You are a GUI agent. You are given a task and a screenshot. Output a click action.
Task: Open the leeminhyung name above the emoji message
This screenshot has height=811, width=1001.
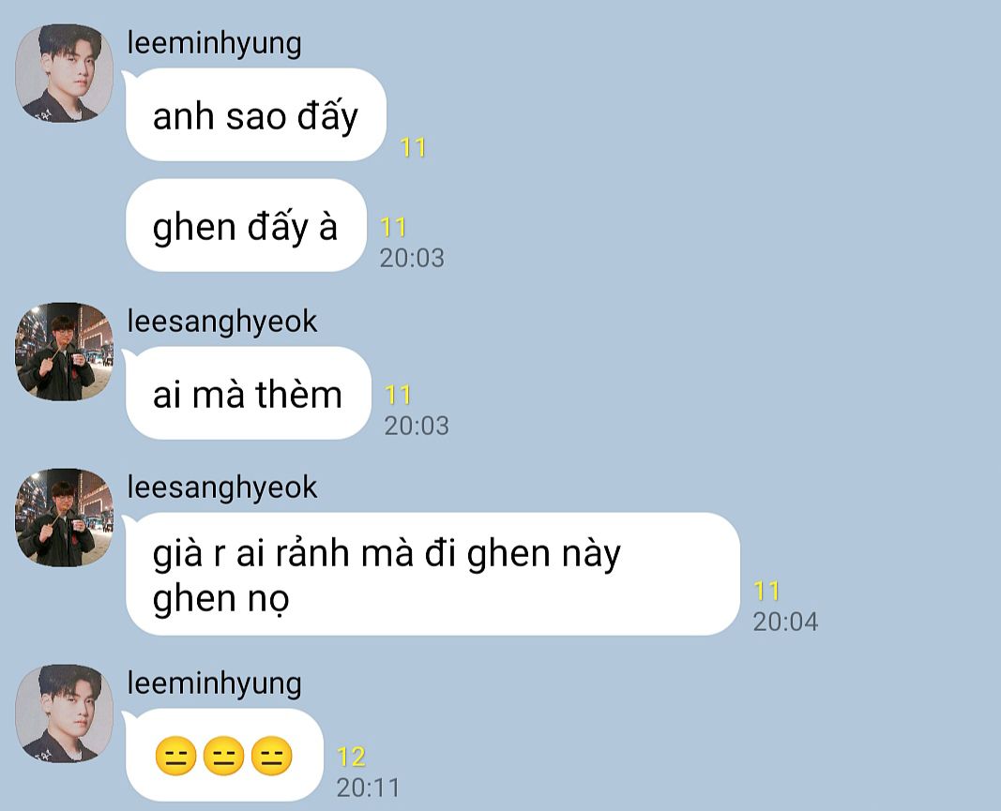215,684
